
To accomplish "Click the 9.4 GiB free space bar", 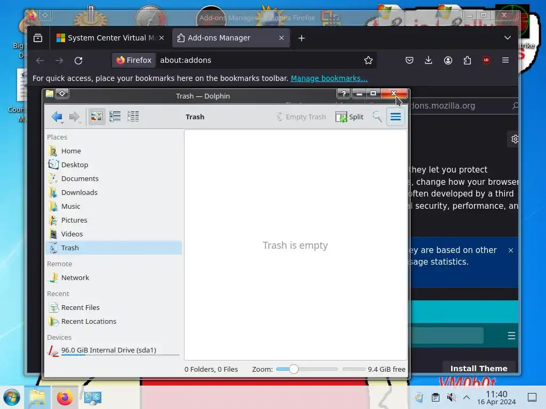I will (x=354, y=370).
